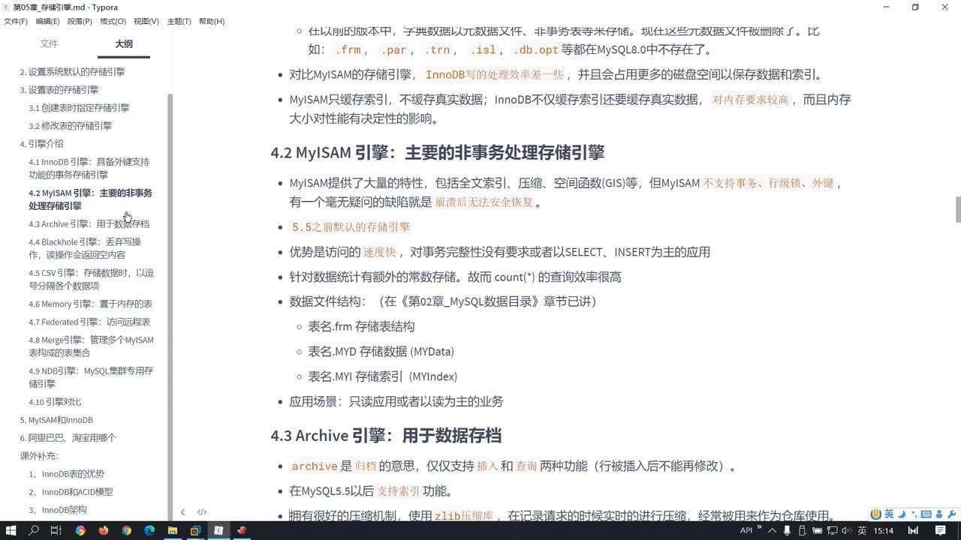Jump to outline item 4. 引擎介绍
The image size is (961, 540).
41,144
